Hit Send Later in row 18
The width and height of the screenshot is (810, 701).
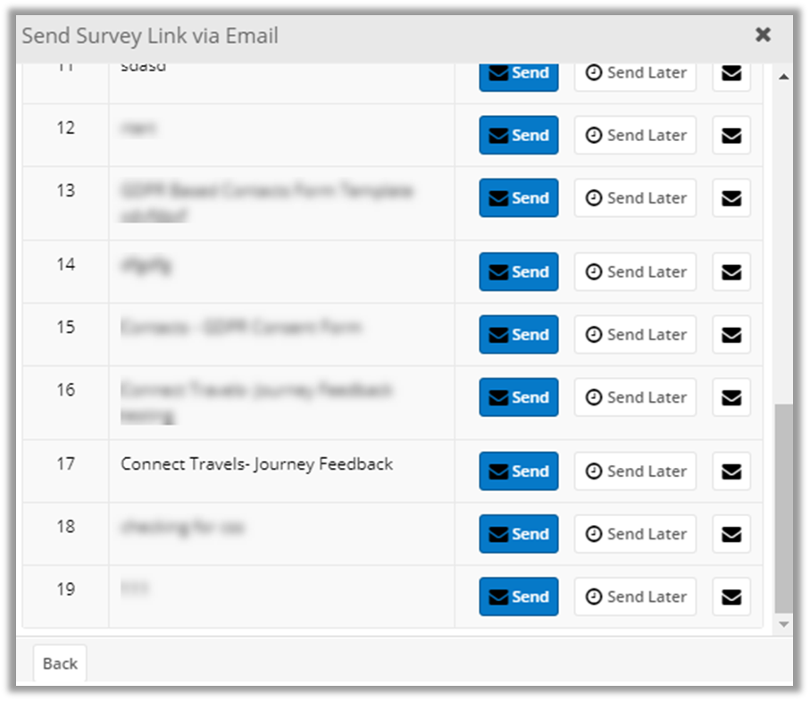pyautogui.click(x=635, y=534)
